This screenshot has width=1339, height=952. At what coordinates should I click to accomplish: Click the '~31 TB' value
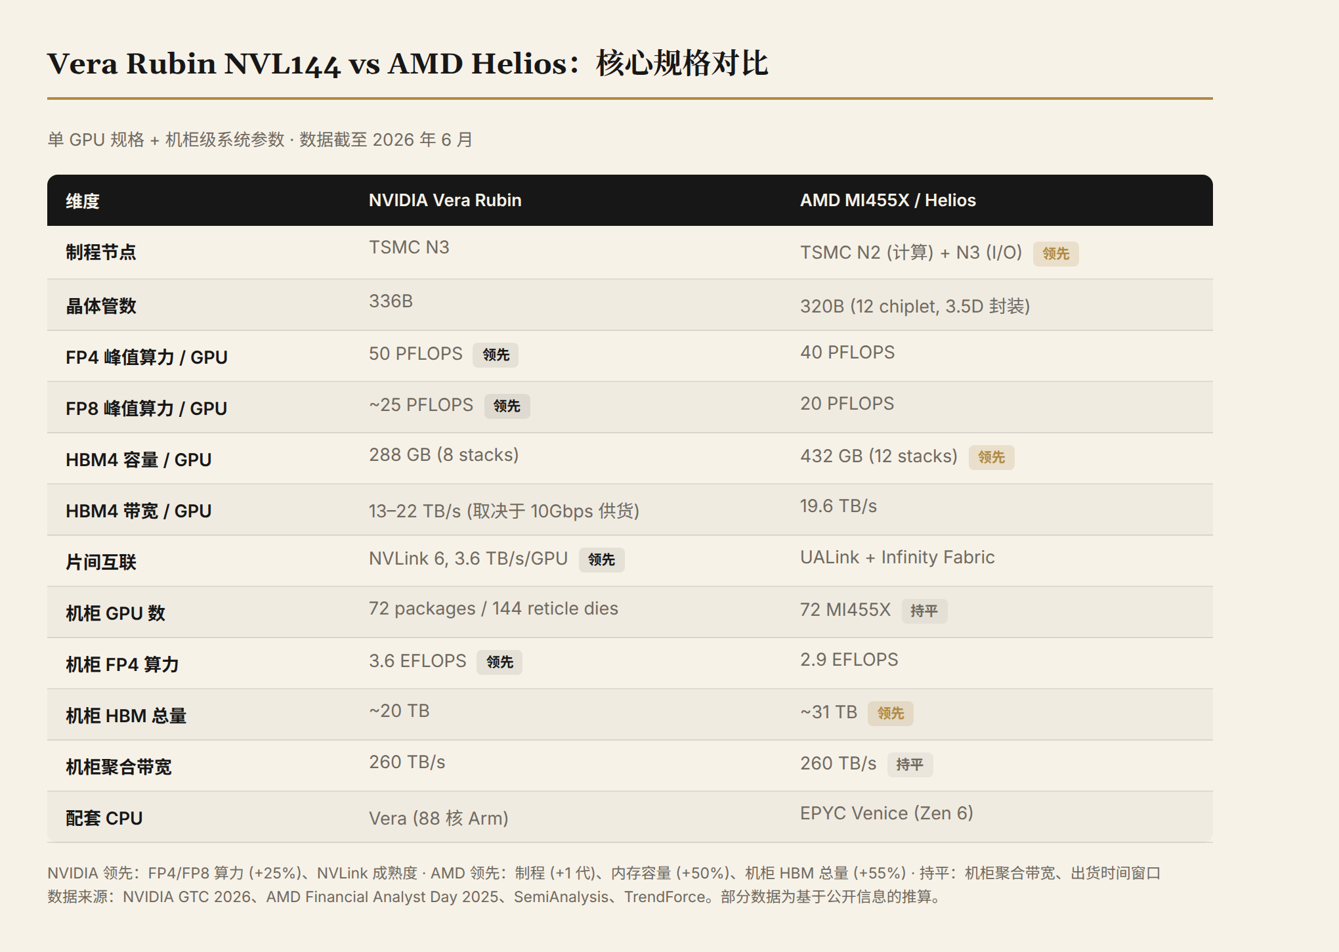coord(828,712)
